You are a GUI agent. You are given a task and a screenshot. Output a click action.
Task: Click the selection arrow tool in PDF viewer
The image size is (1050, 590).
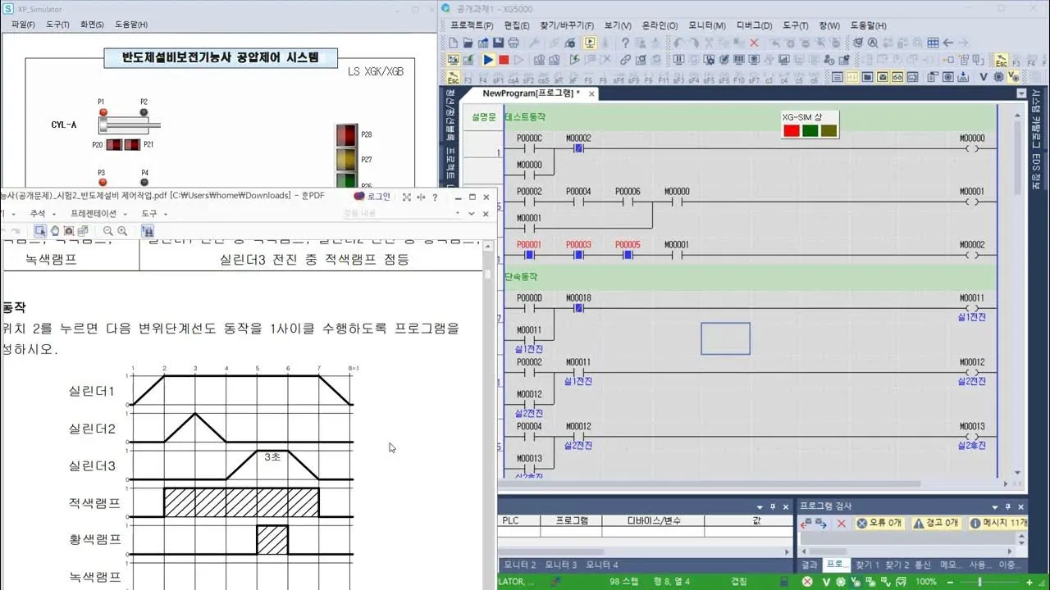coord(39,231)
